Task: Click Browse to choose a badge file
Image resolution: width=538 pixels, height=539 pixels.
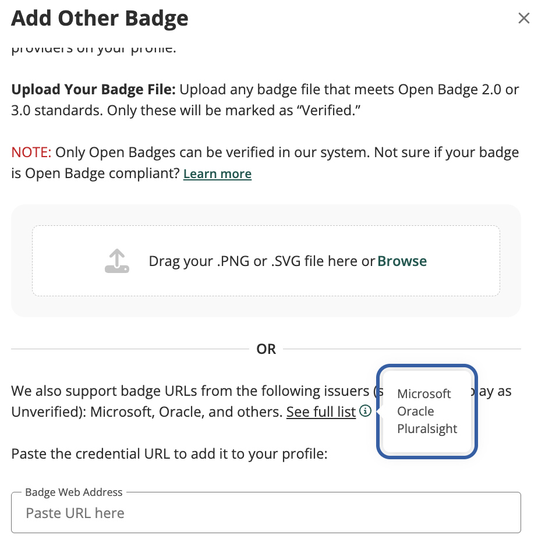Action: point(402,261)
